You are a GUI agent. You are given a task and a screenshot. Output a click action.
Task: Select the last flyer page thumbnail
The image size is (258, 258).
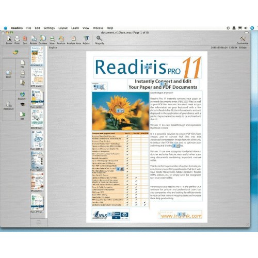[x=37, y=203]
